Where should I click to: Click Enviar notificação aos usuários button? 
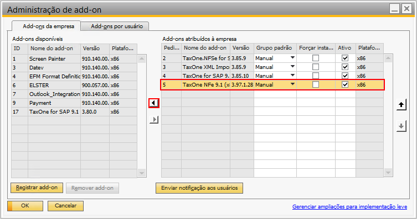[x=199, y=188]
